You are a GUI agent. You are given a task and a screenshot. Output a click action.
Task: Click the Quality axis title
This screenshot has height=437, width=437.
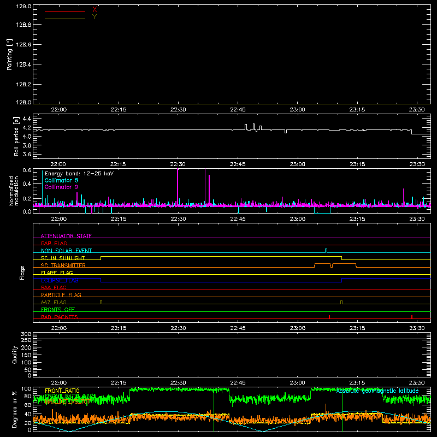(x=15, y=355)
